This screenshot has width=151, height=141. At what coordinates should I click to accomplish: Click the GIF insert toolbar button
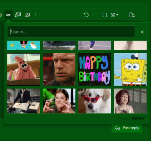pos(8,15)
